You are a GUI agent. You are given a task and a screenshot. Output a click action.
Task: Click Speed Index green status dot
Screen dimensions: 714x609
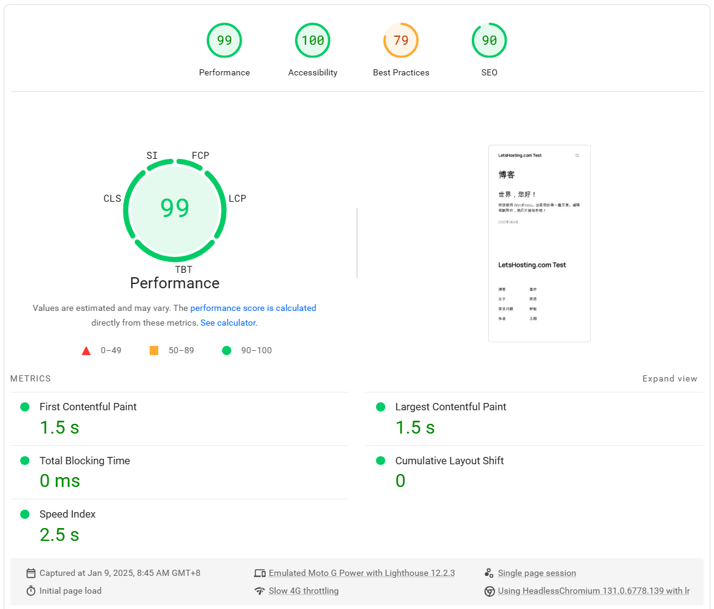click(x=25, y=515)
